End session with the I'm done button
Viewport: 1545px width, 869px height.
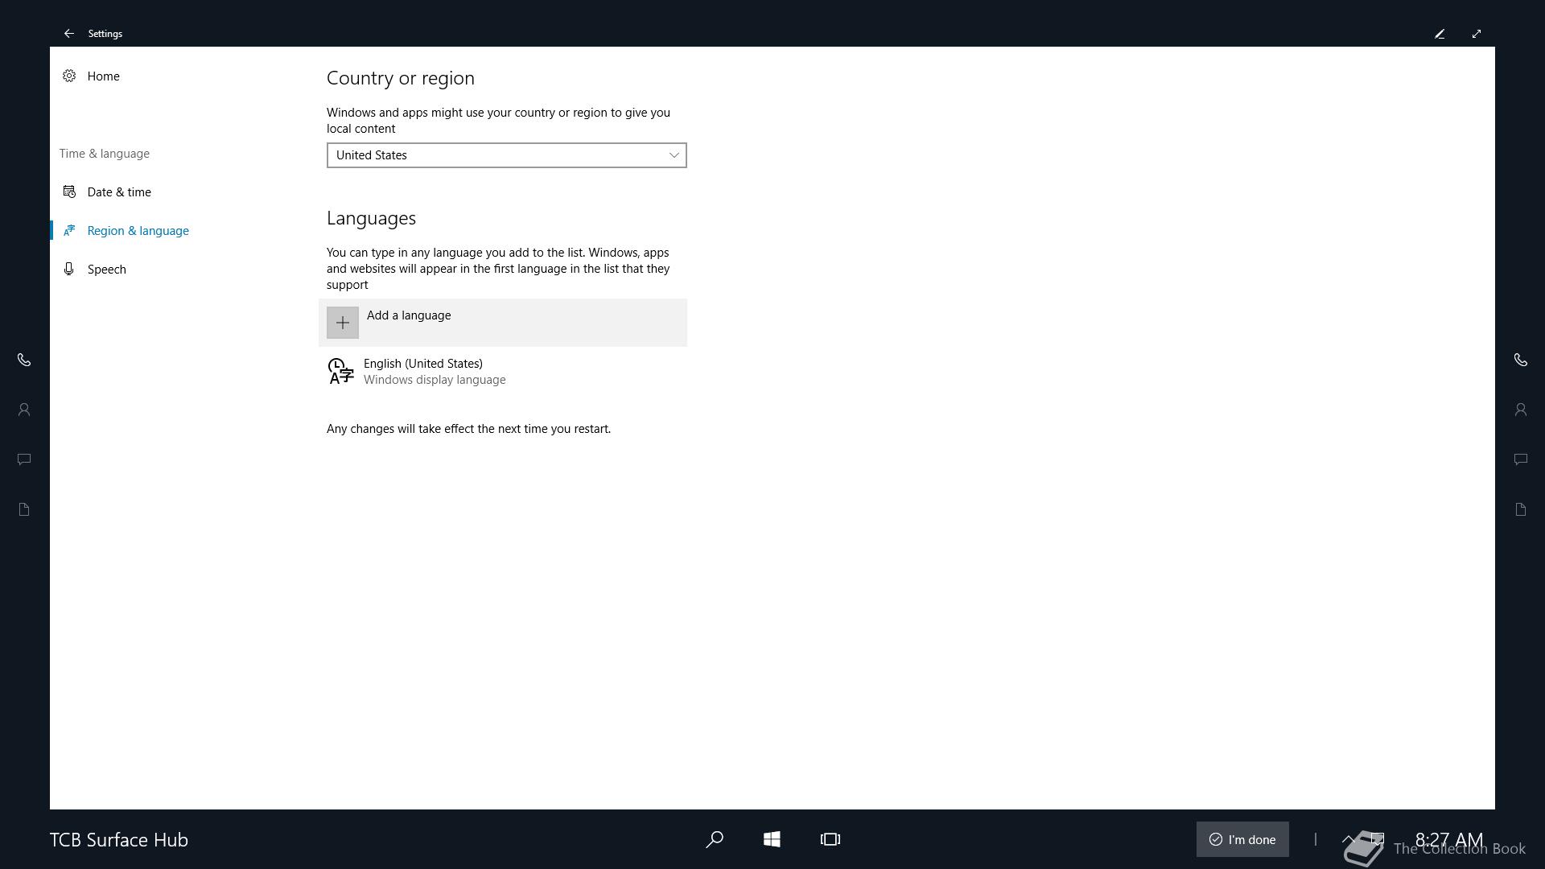[1242, 839]
